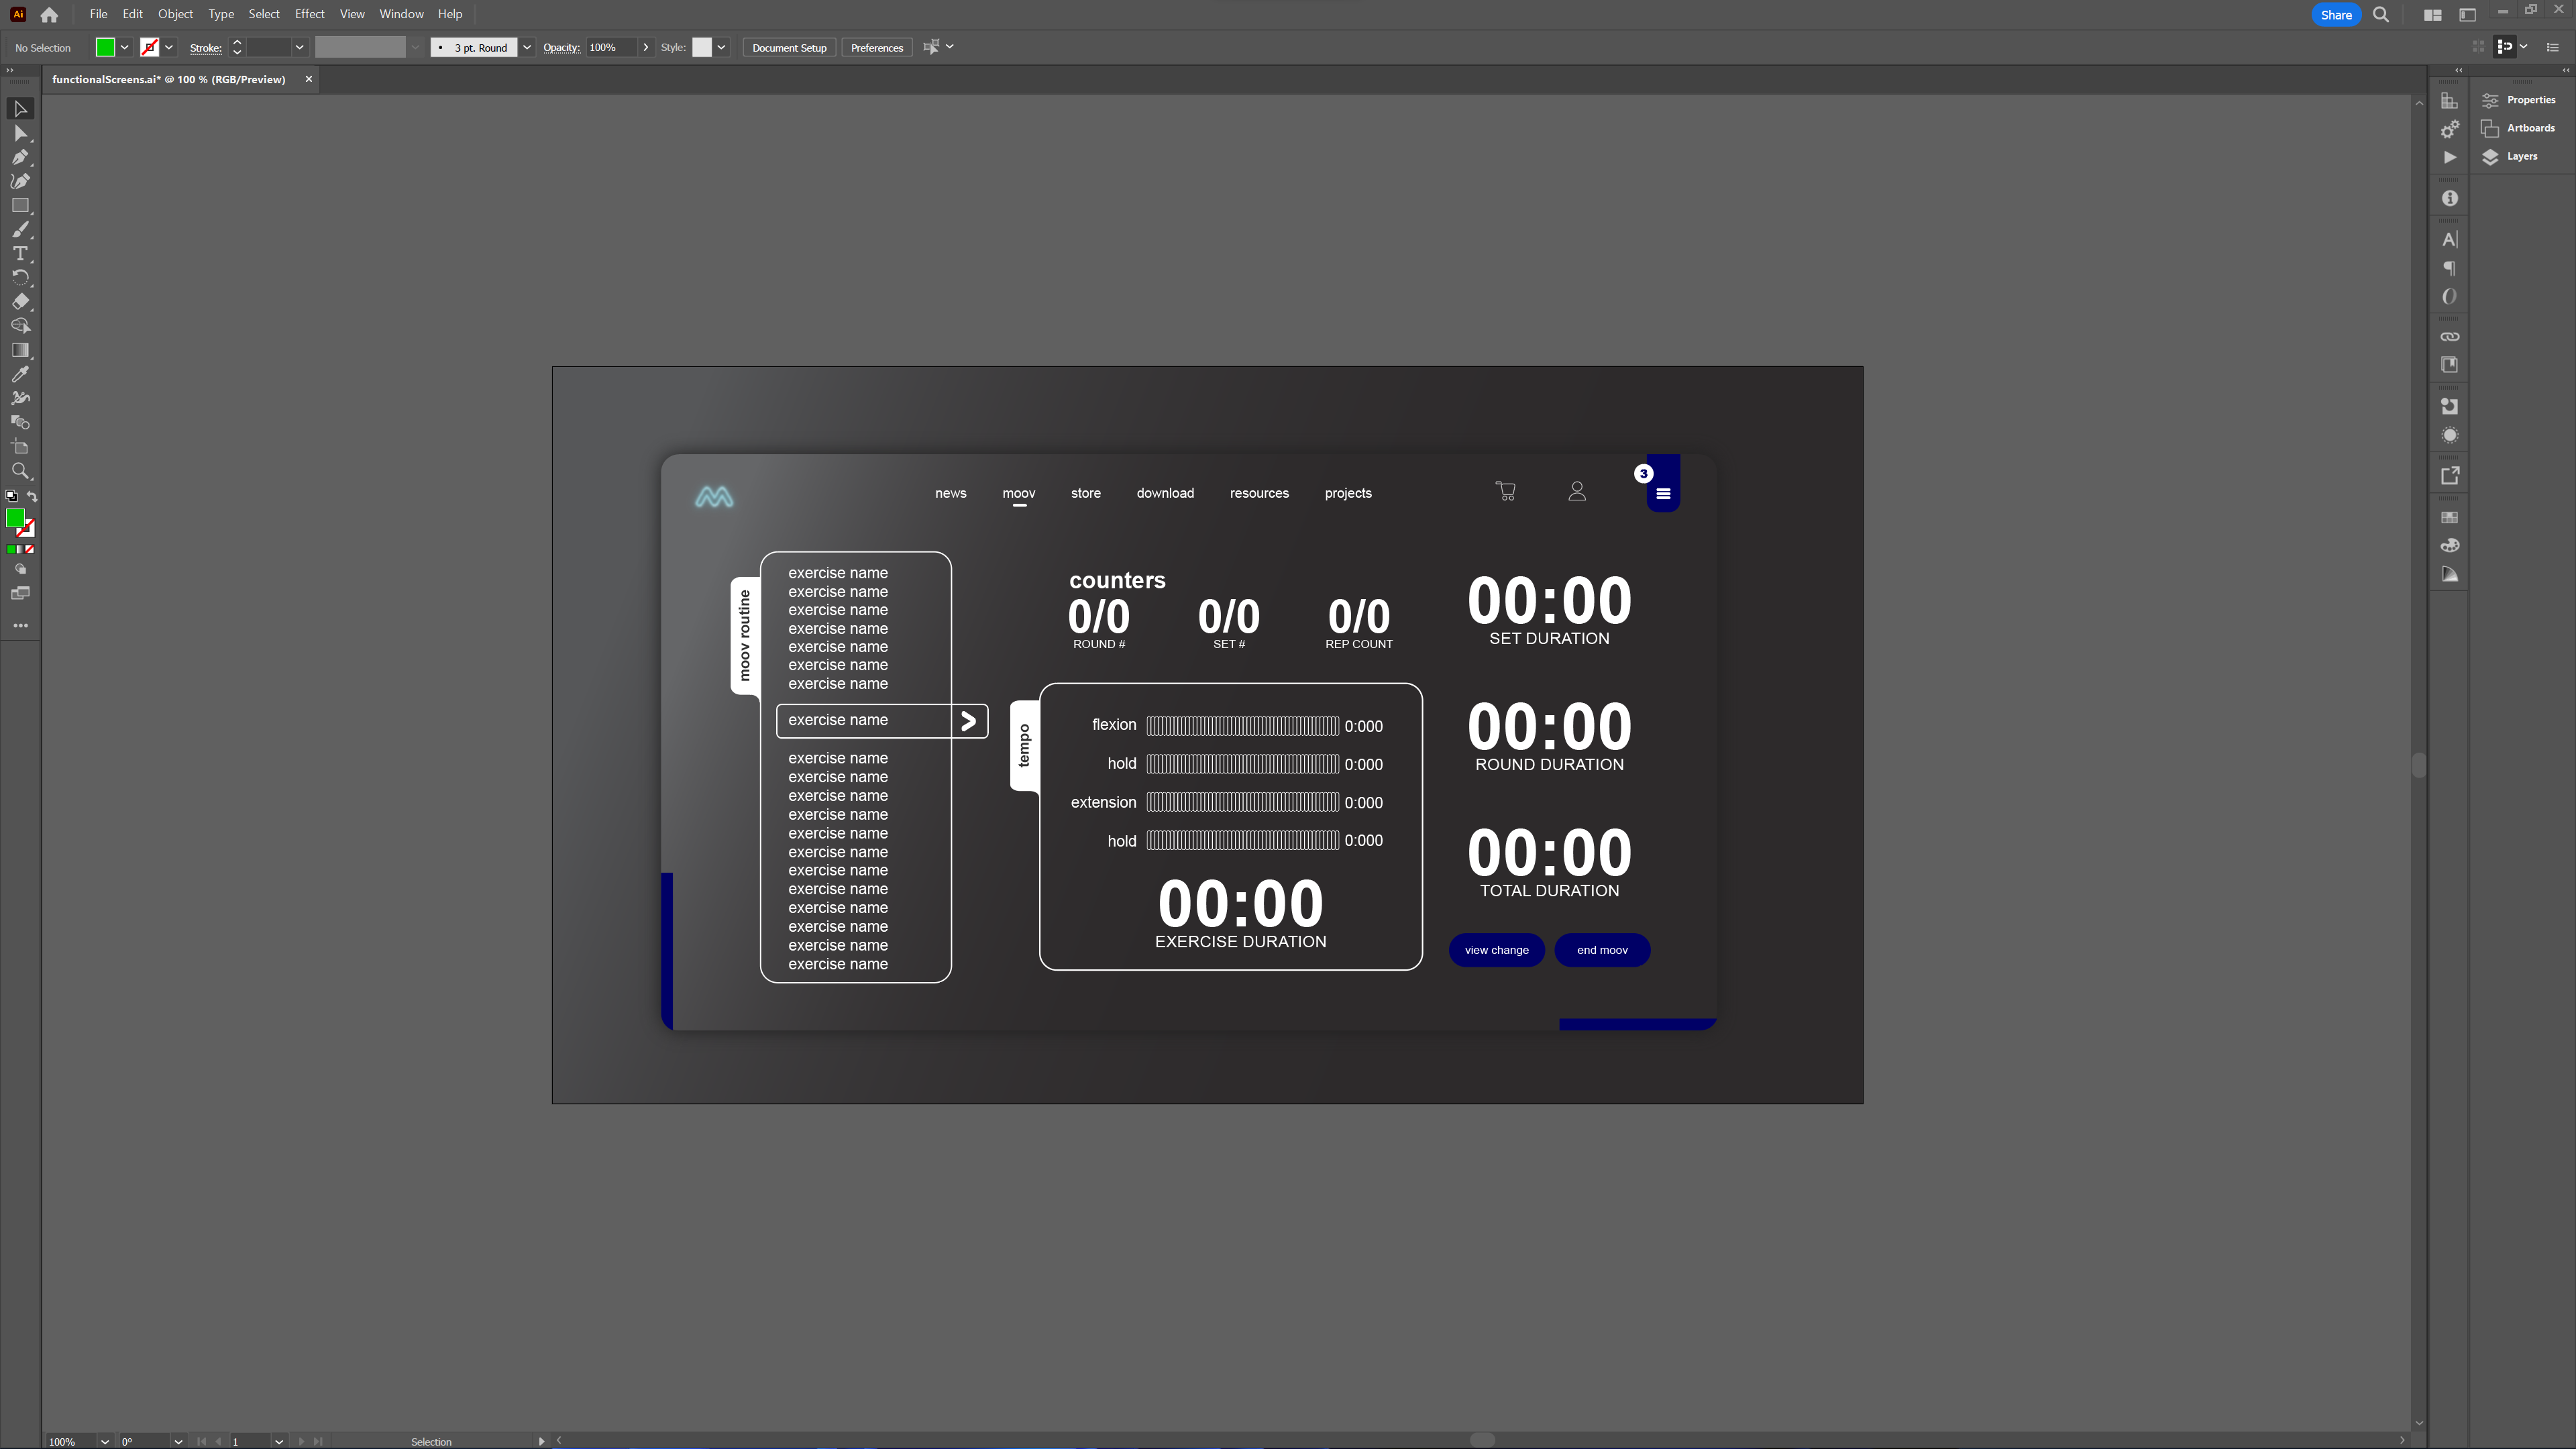Select the Paintbrush tool
The image size is (2576, 1449).
point(20,229)
